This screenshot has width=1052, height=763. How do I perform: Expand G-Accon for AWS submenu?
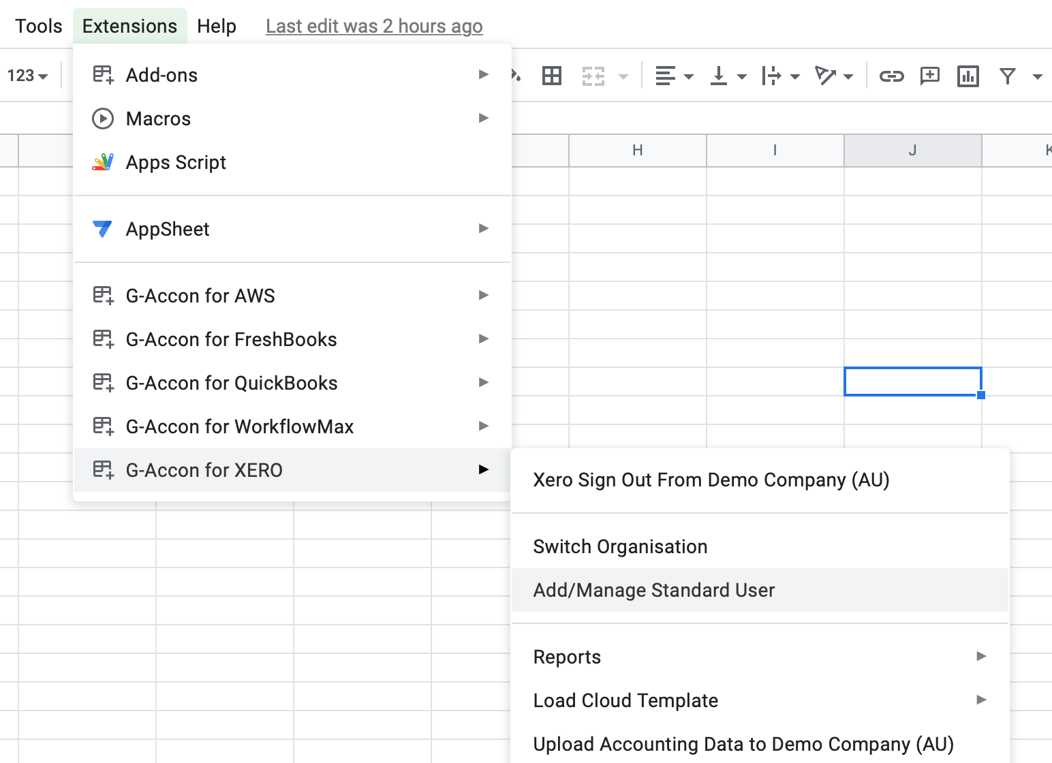(292, 296)
